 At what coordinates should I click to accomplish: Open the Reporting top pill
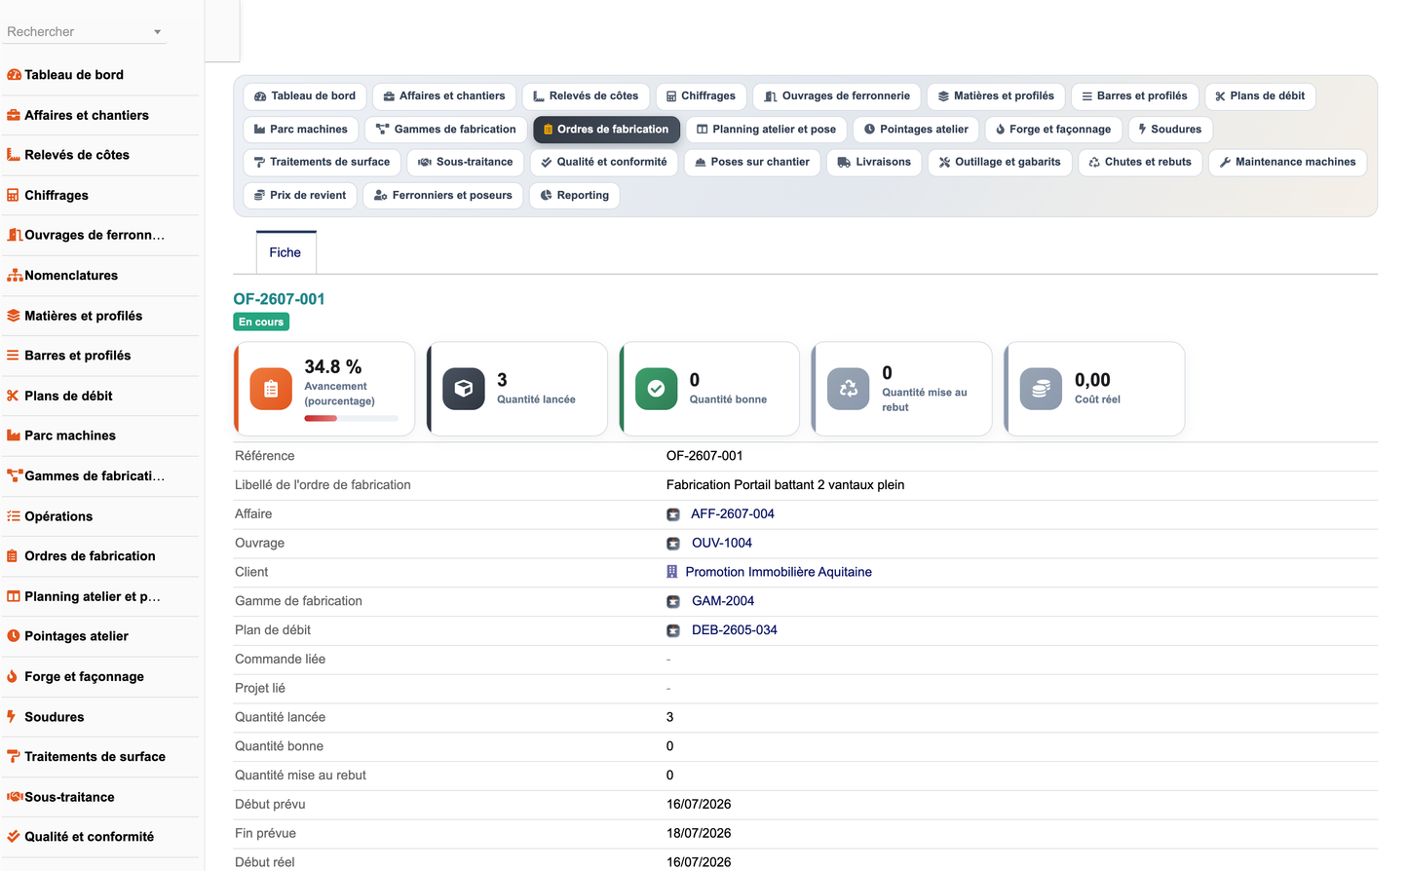575,196
